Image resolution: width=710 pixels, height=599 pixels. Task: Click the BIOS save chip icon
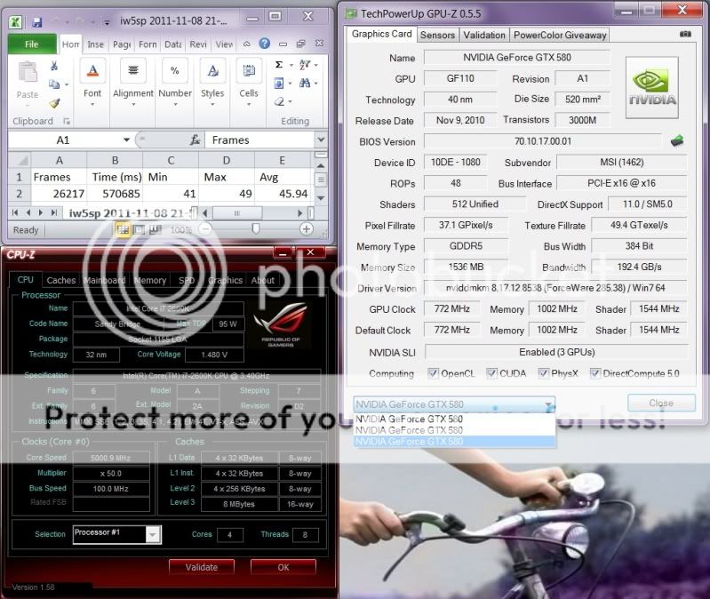(x=677, y=140)
